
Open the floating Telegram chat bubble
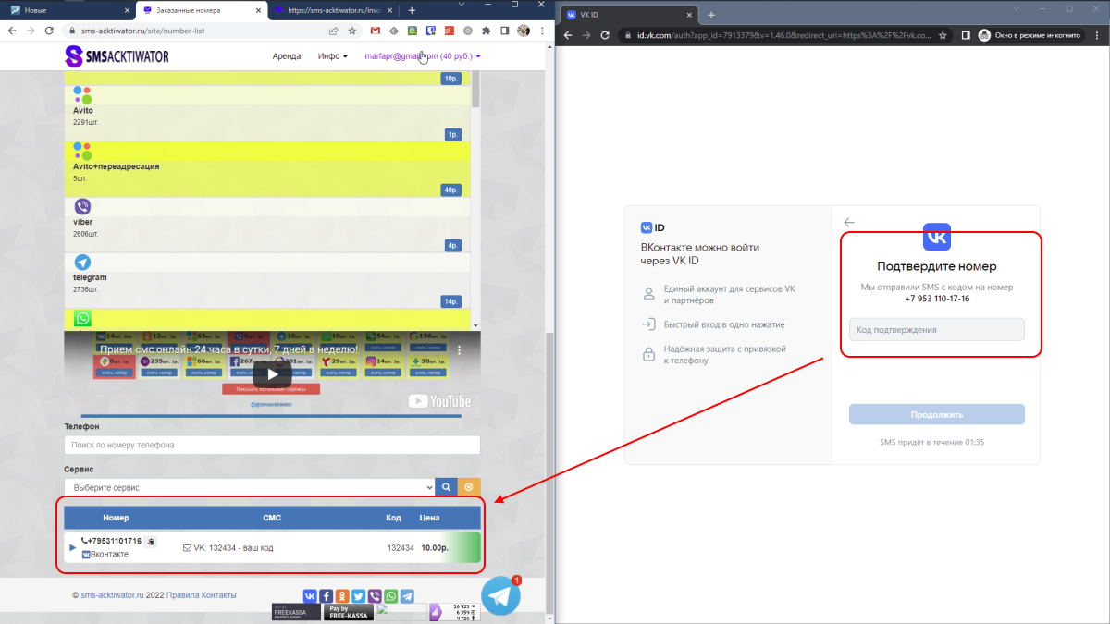pos(501,595)
